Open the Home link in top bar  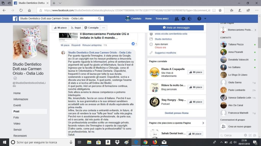tap(148, 19)
